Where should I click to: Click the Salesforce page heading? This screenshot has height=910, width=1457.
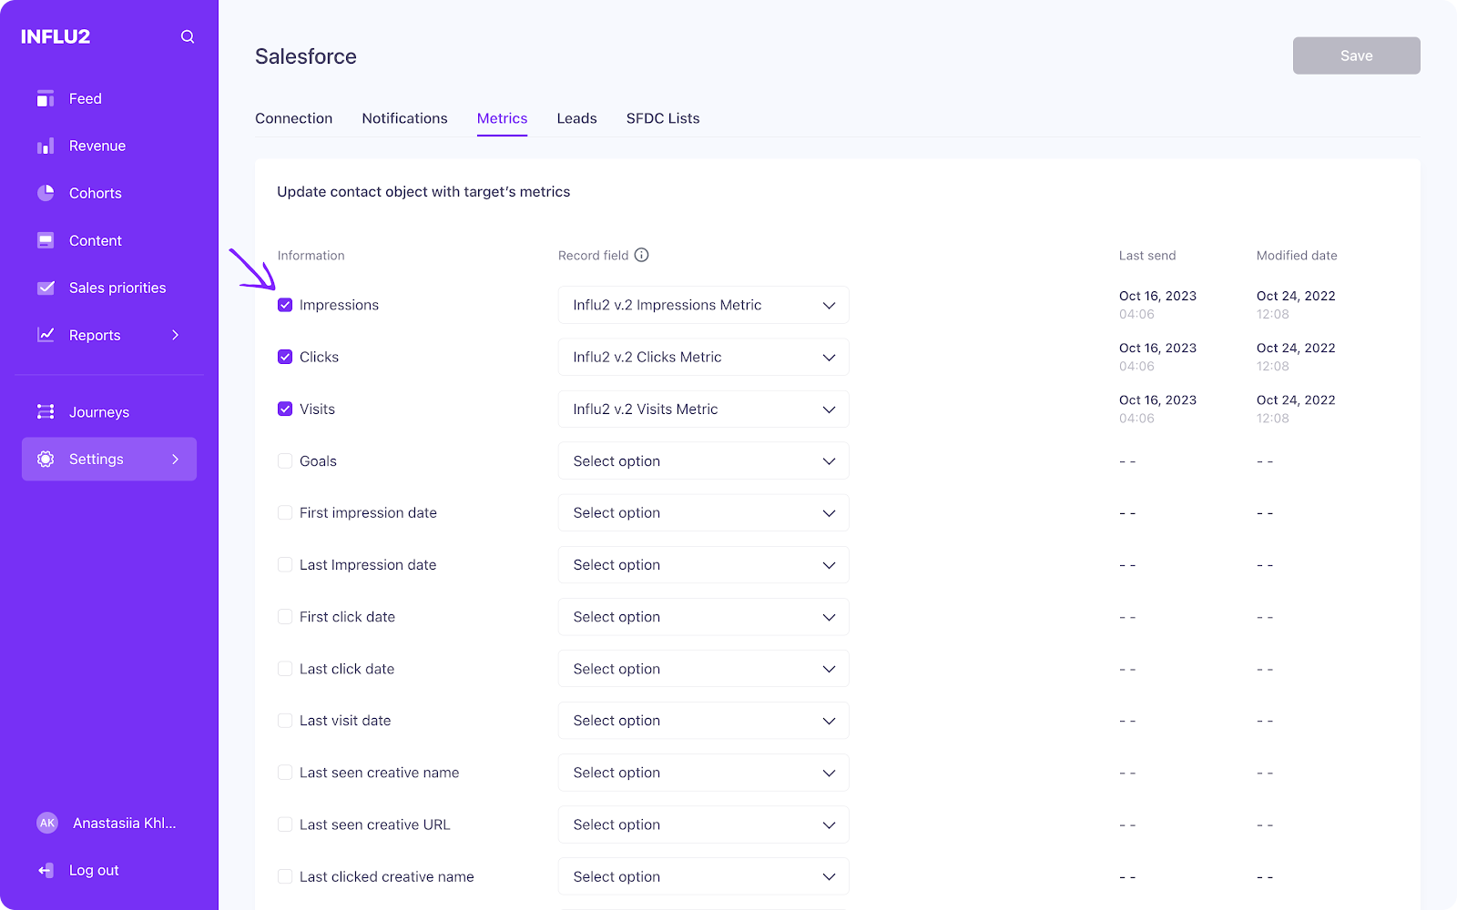click(306, 56)
